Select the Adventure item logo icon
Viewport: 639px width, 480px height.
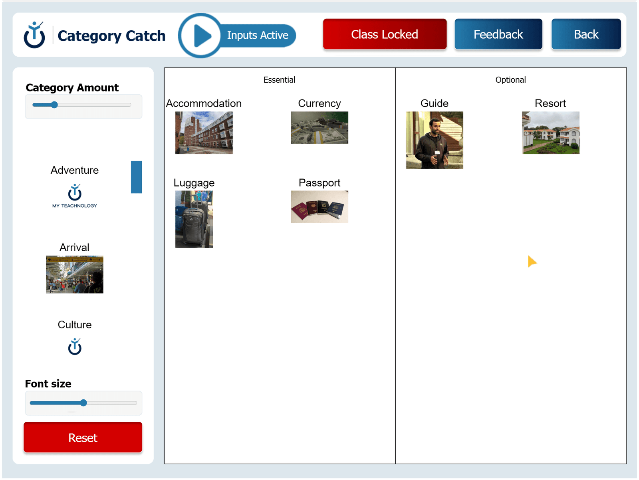75,196
